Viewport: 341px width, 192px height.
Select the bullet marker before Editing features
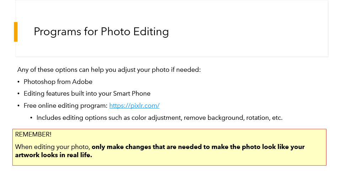point(18,94)
